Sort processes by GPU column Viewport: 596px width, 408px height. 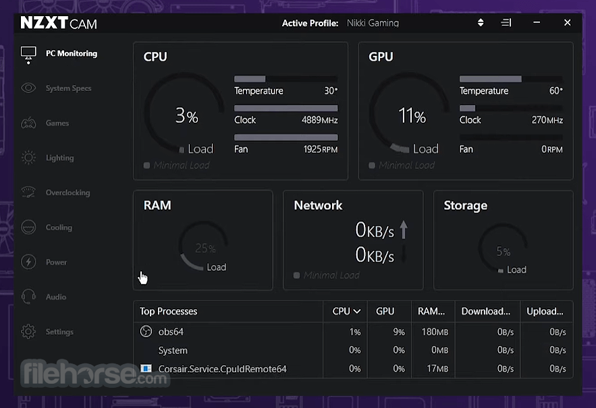(385, 312)
